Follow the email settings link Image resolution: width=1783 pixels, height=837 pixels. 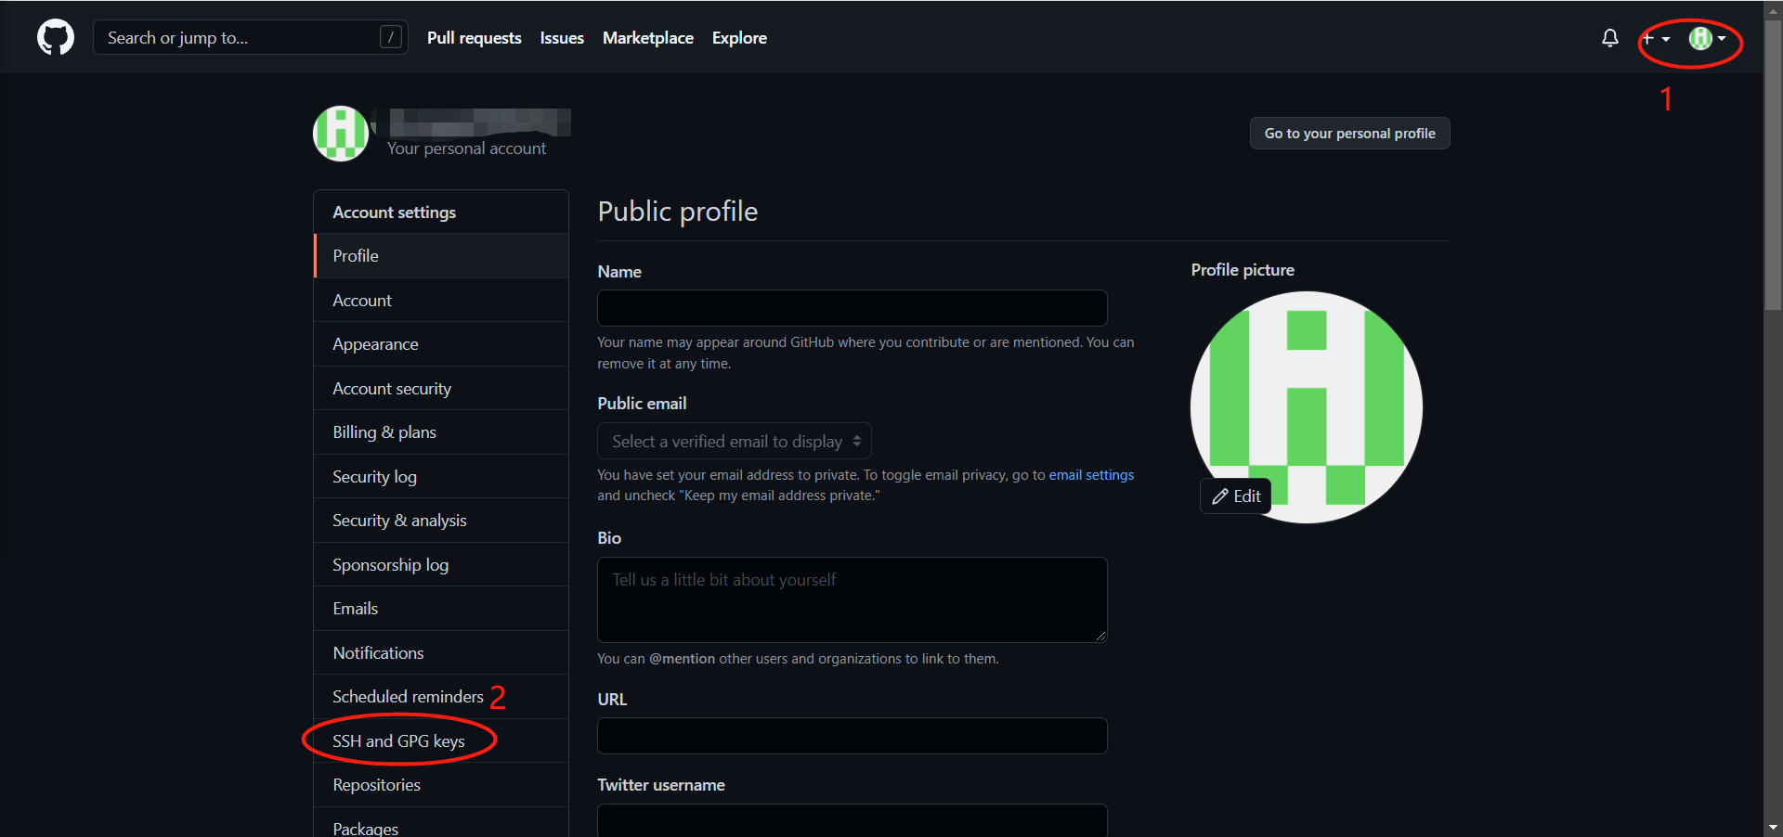(1091, 475)
